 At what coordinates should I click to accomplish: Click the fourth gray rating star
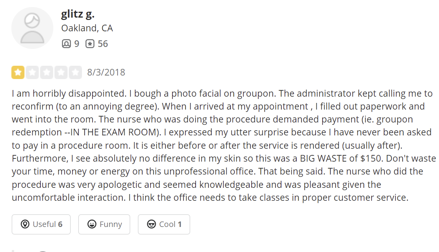tap(61, 72)
